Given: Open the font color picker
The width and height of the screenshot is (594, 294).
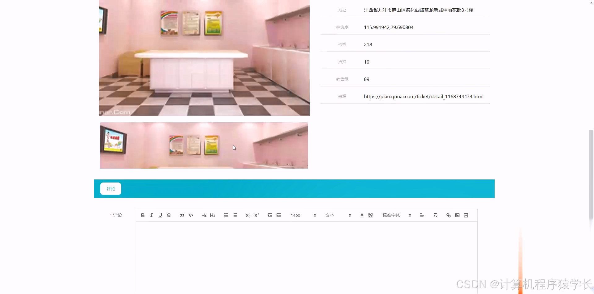Looking at the screenshot, I should (361, 215).
